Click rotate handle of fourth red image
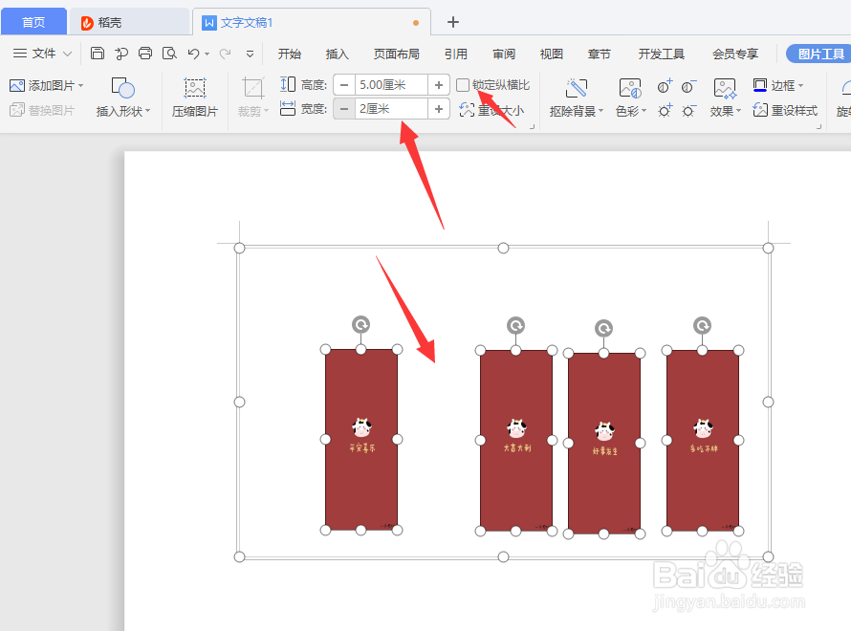The width and height of the screenshot is (851, 631). (702, 325)
